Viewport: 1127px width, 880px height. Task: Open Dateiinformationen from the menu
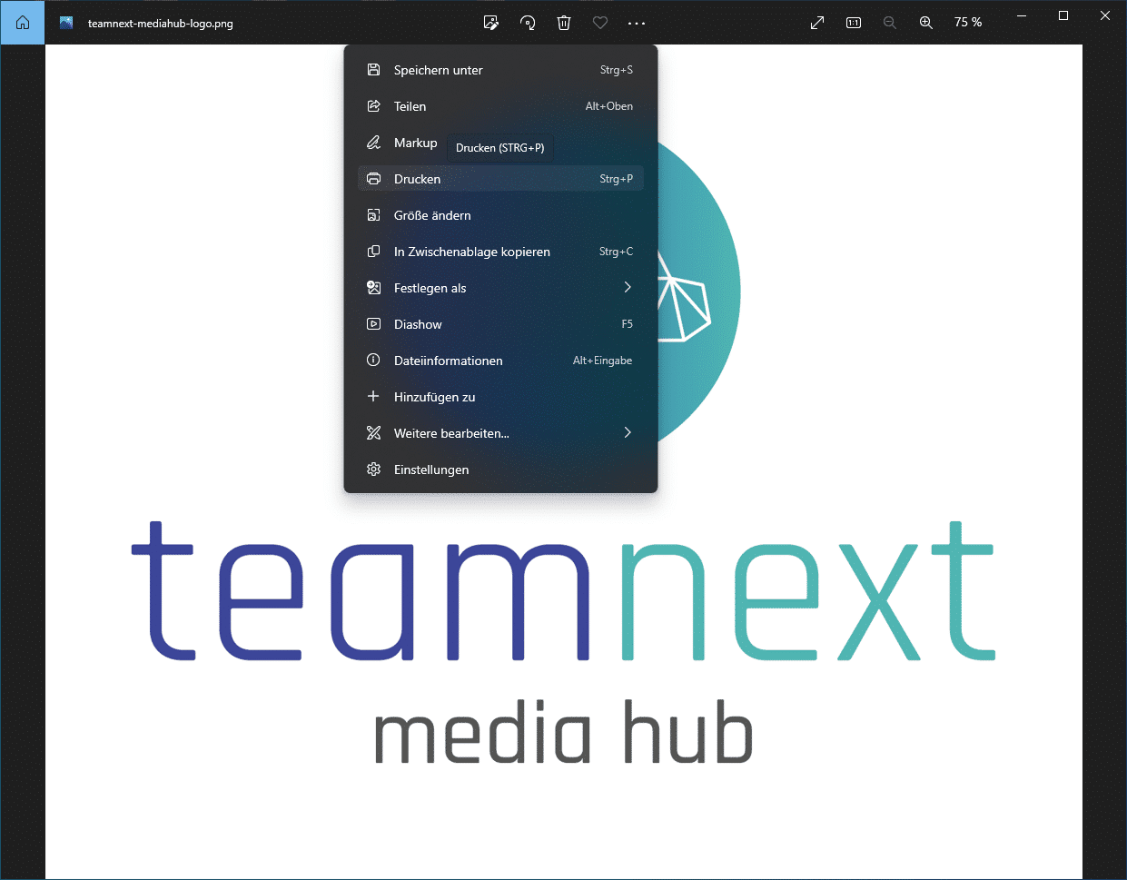pos(500,361)
